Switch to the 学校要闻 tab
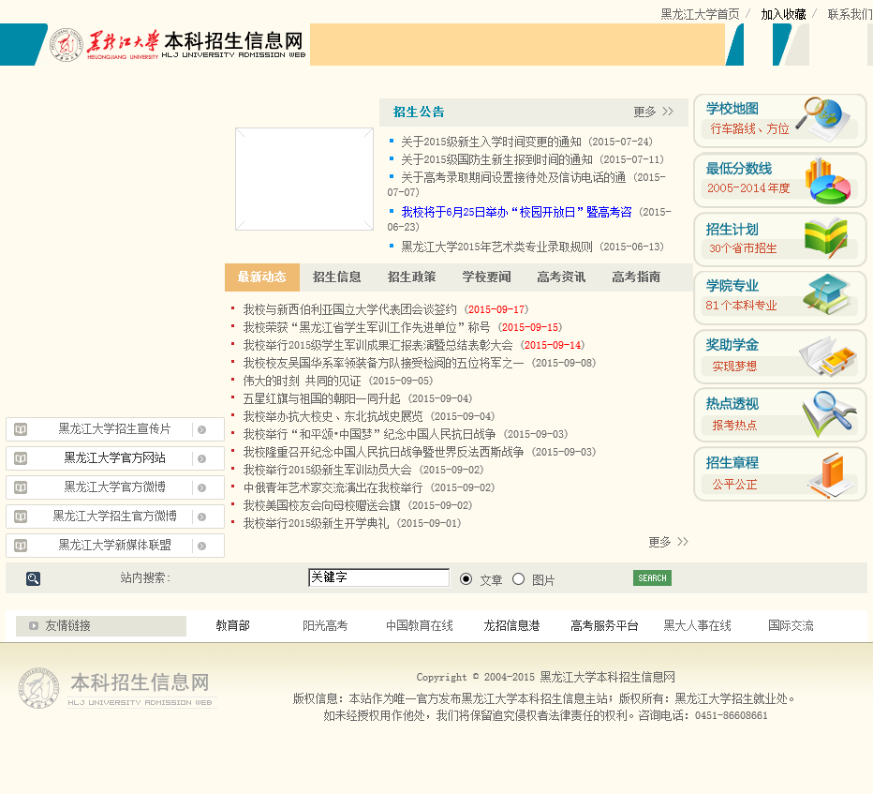 coord(486,277)
